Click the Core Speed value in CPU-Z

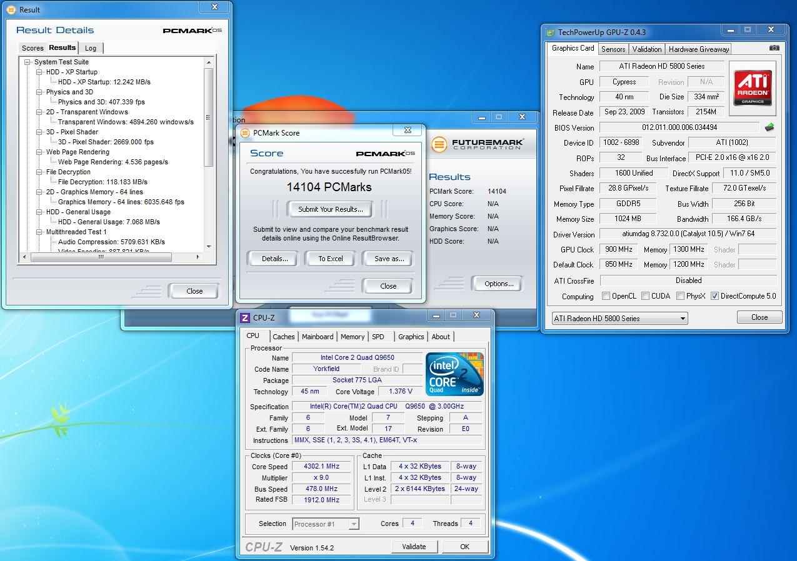pyautogui.click(x=321, y=467)
